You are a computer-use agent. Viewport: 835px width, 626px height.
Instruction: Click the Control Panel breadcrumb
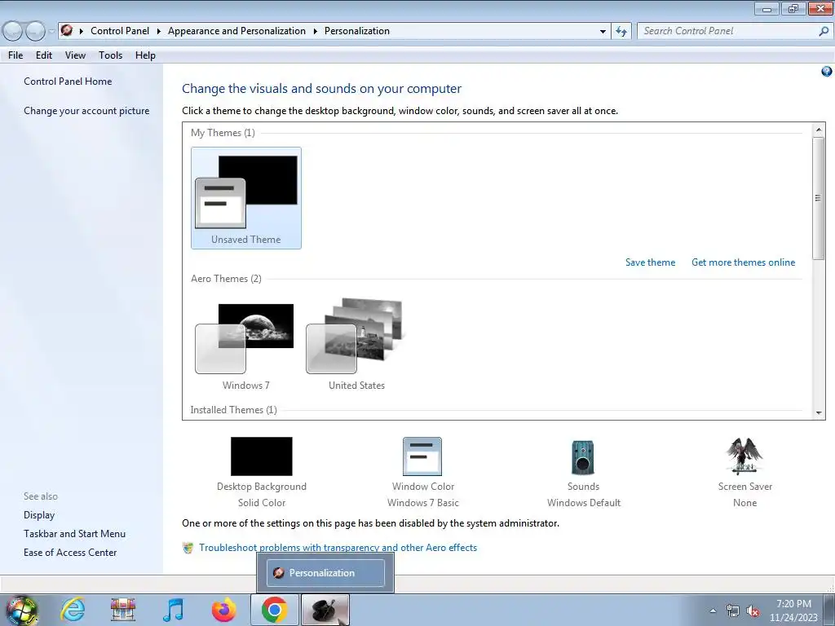point(120,31)
